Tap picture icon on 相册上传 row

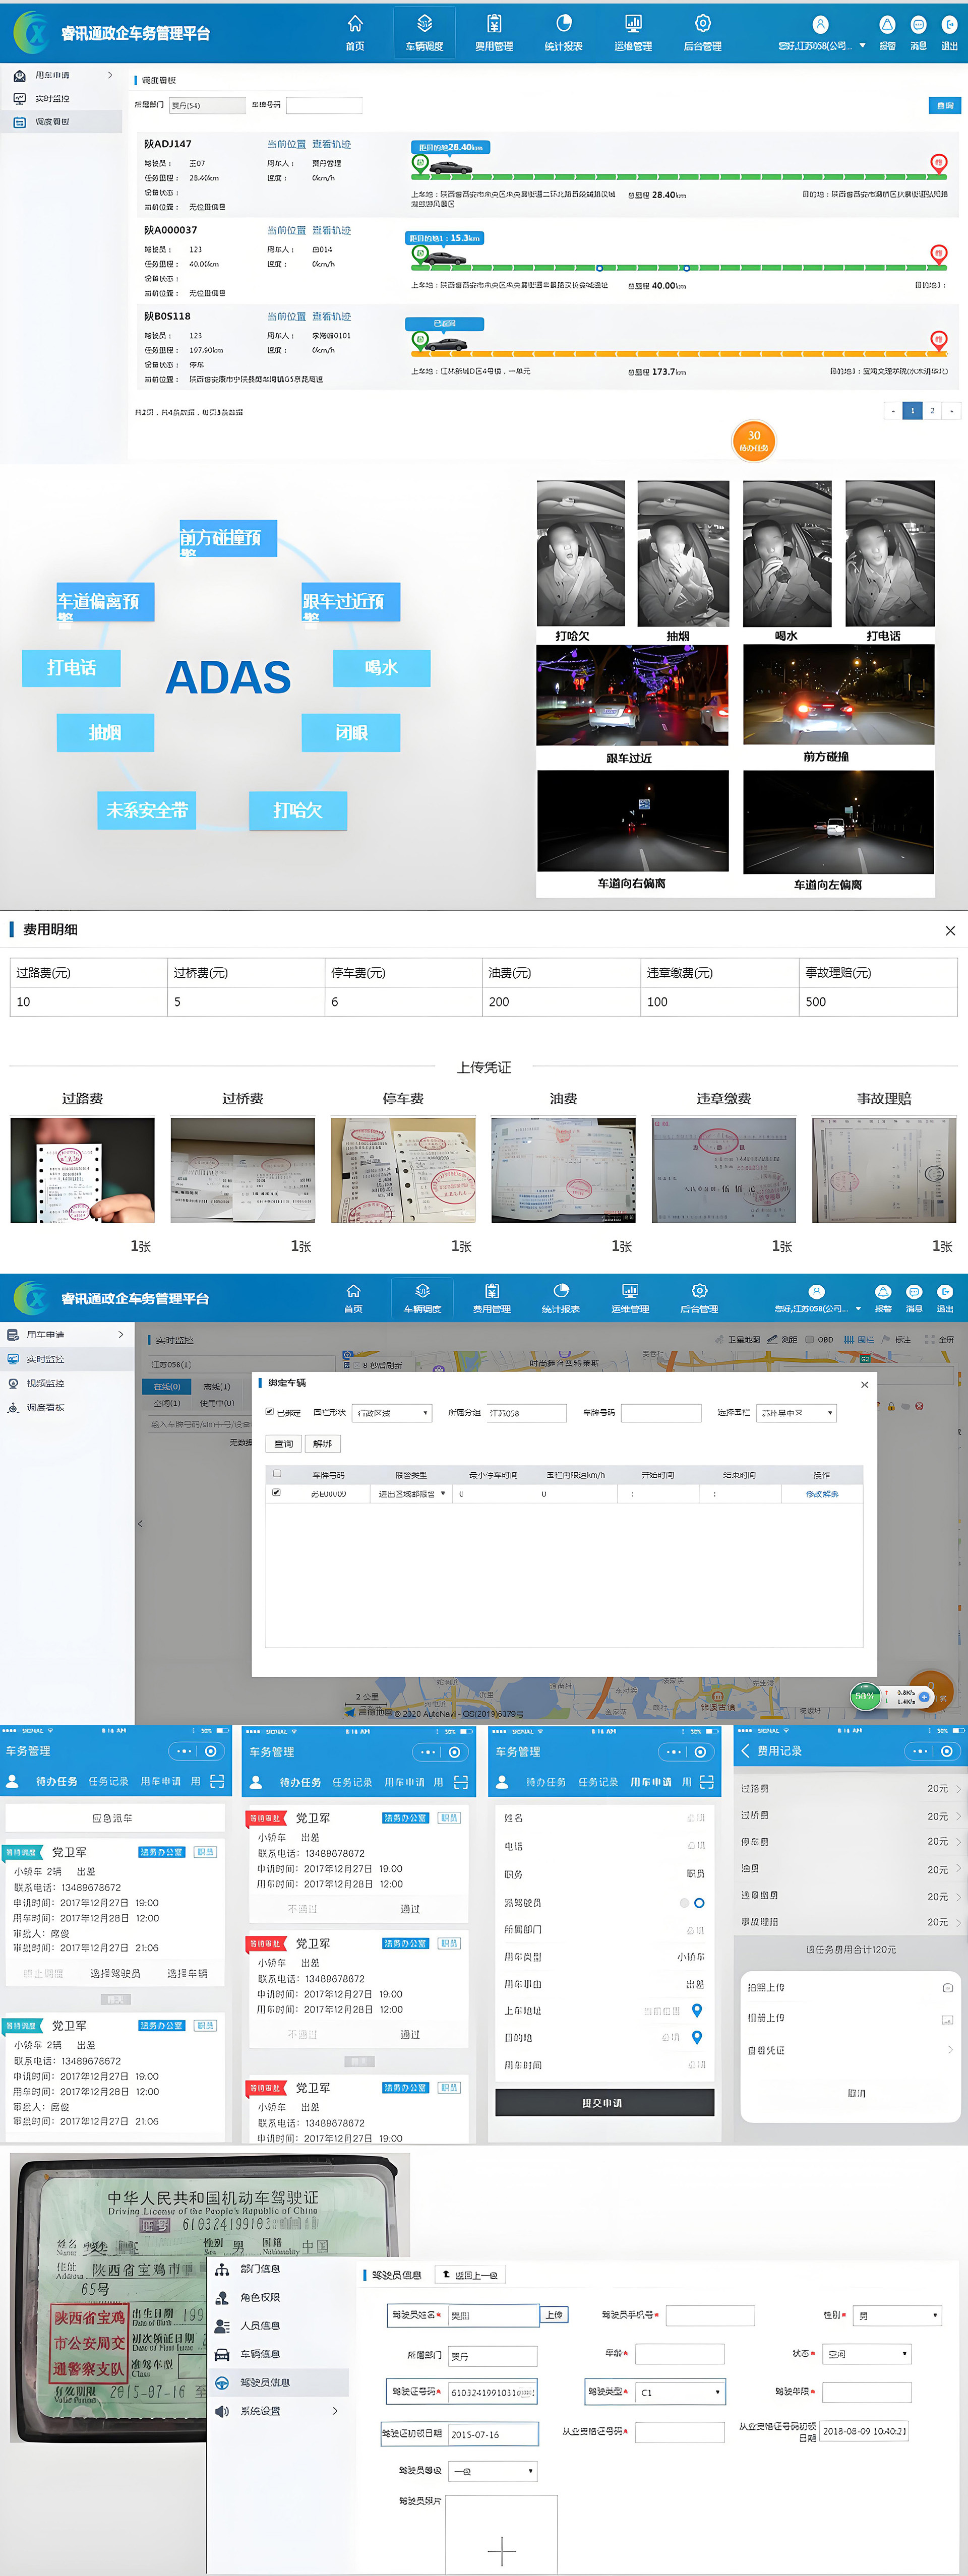[947, 2019]
